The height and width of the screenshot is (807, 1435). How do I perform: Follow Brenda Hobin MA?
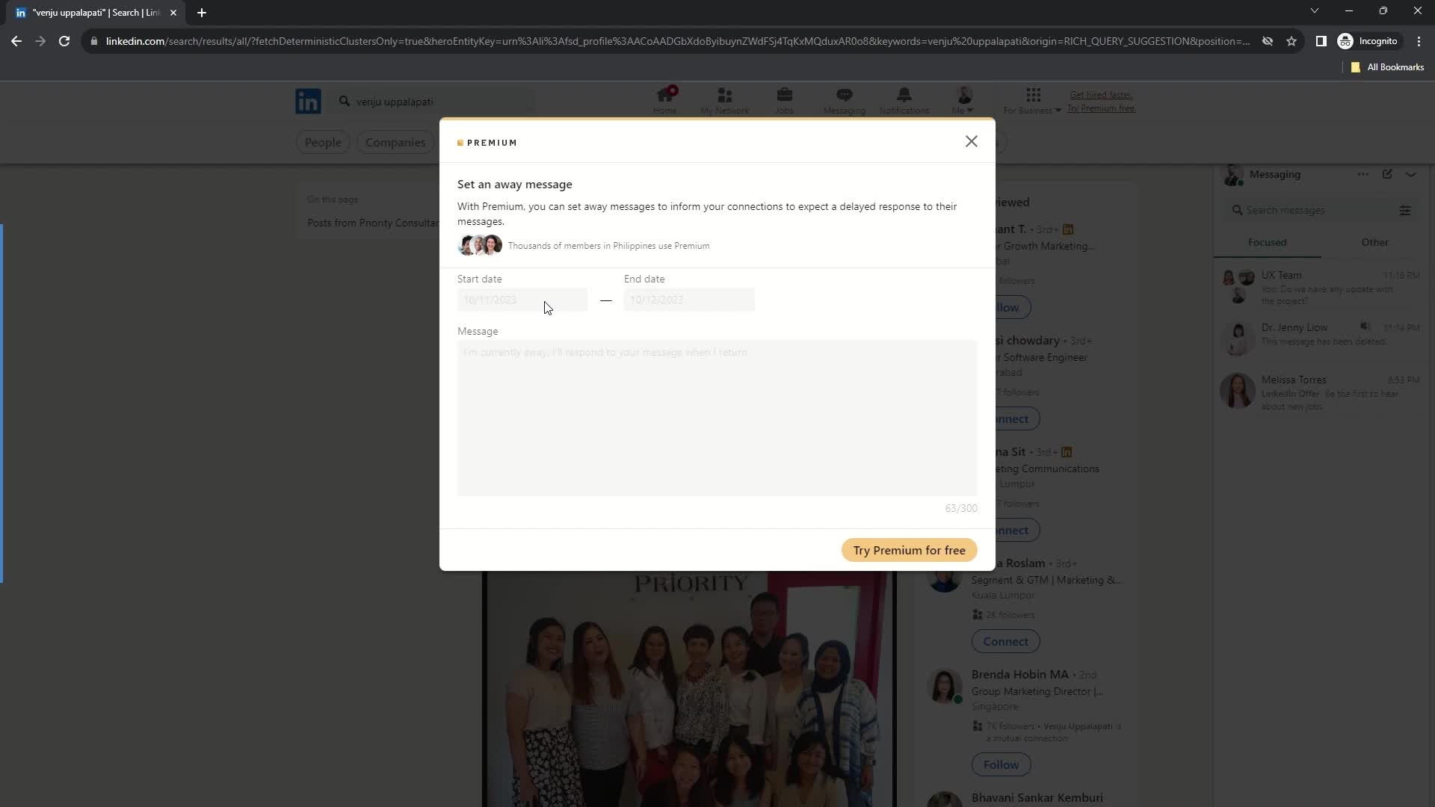(1001, 764)
